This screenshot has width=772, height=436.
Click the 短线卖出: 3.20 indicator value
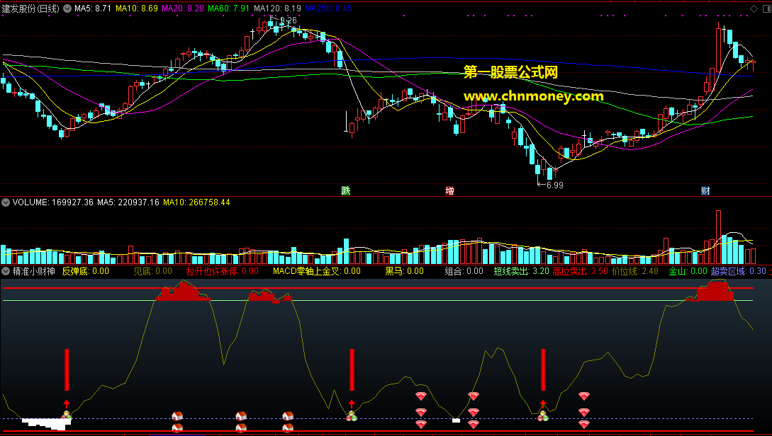(x=521, y=271)
